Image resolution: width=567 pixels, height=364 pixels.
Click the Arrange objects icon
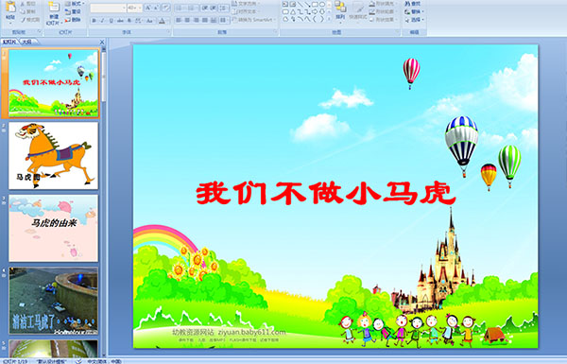[x=340, y=7]
